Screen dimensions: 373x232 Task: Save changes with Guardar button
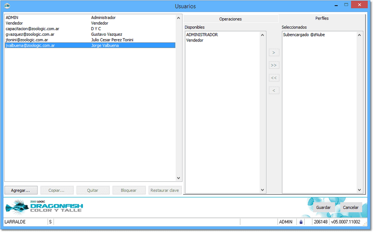point(323,207)
